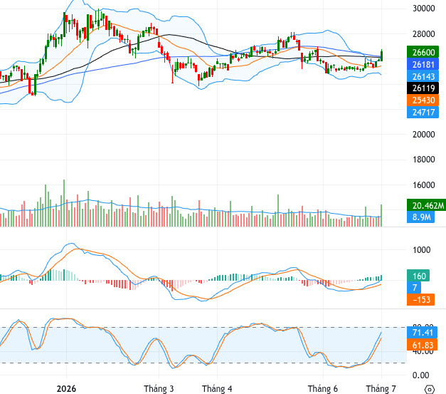Screen dimensions: 446x394
Task: Click the Tháng 6 time axis label
Action: [323, 389]
